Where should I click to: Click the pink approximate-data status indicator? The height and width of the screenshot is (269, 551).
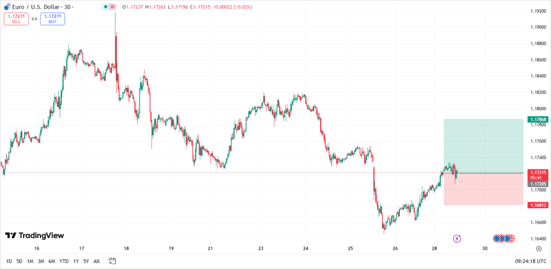point(112,7)
